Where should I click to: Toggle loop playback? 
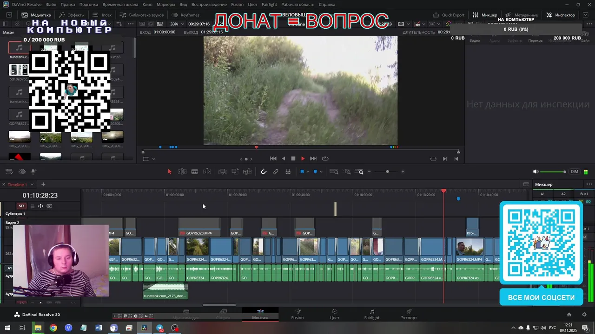coord(325,159)
